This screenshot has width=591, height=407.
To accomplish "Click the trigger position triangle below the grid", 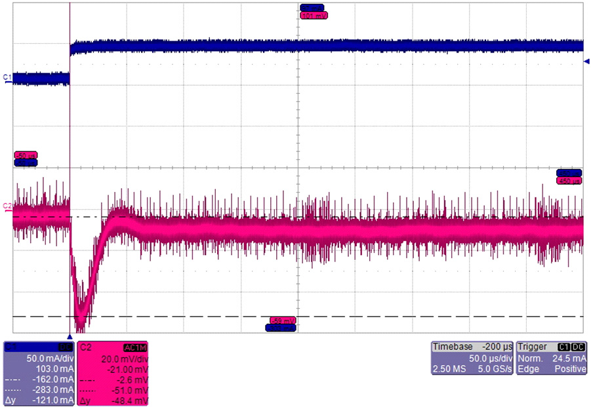I will (x=70, y=335).
